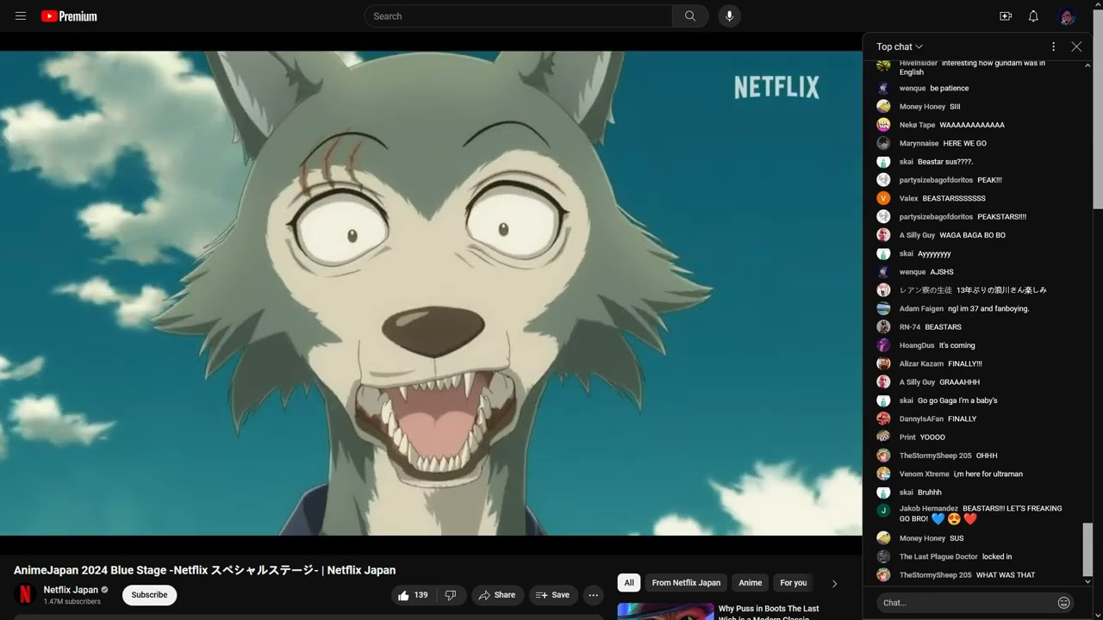
Task: Click Jakob Hernandez's green avatar
Action: pos(883,511)
